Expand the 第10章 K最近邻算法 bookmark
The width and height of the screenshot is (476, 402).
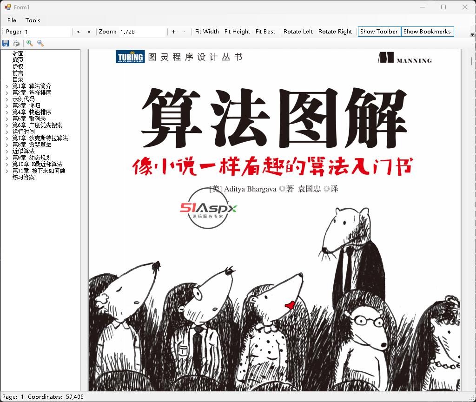[7, 165]
